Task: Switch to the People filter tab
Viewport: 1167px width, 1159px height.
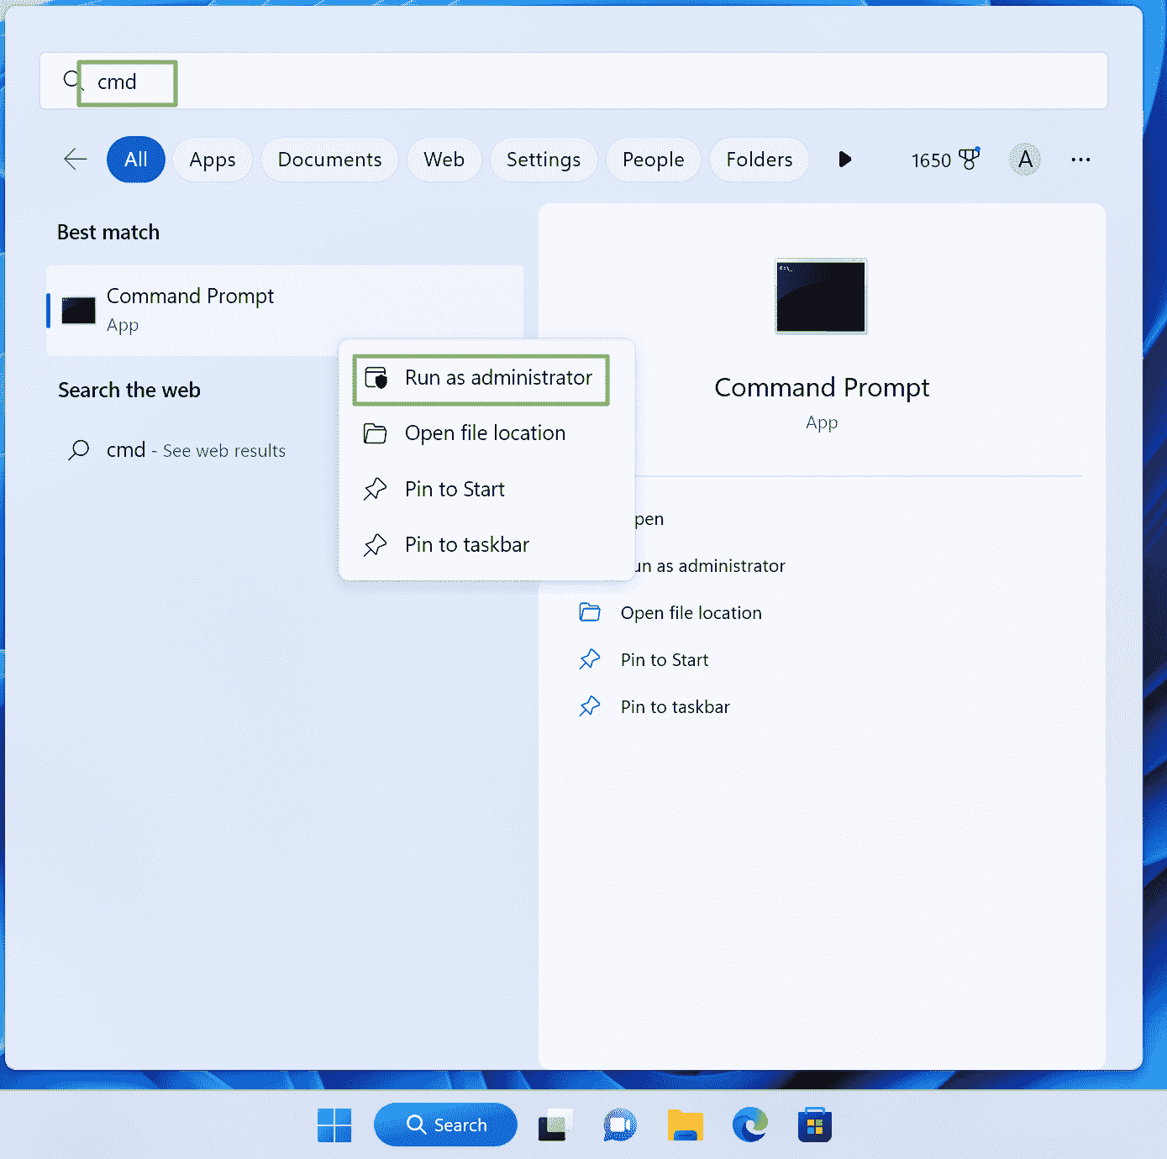Action: pyautogui.click(x=653, y=160)
